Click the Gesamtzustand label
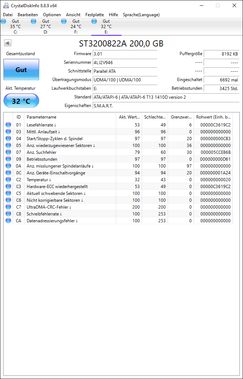Viewport: 243px width, 379px height. pos(21,54)
